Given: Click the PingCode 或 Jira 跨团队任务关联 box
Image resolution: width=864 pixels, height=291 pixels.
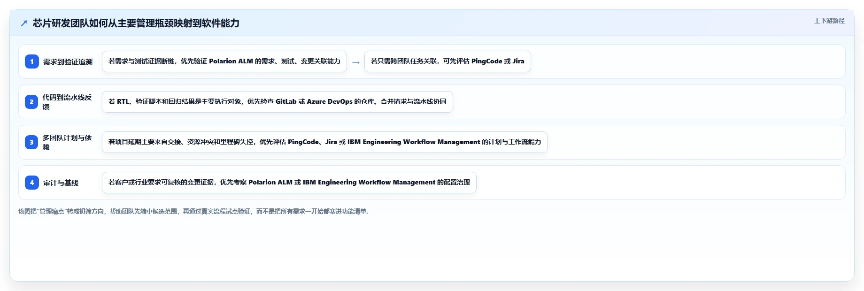Looking at the screenshot, I should tap(447, 61).
